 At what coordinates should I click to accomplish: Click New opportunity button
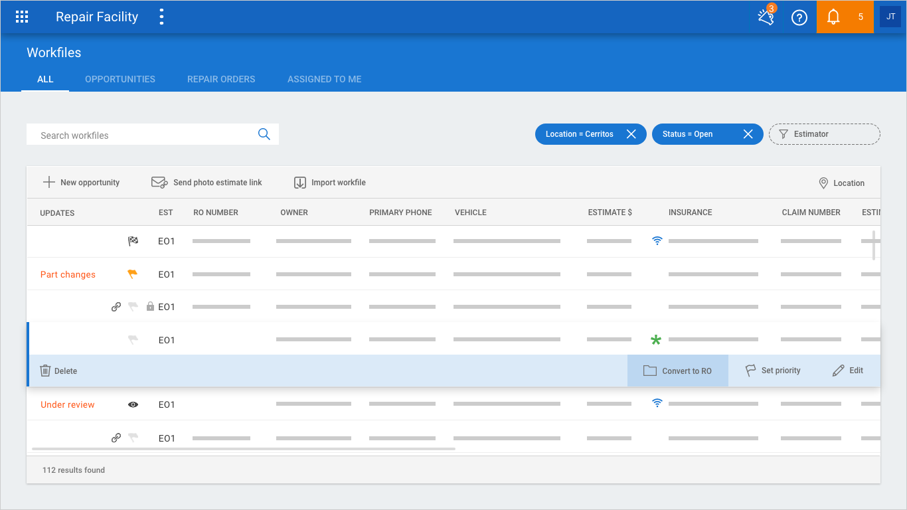[x=82, y=183]
